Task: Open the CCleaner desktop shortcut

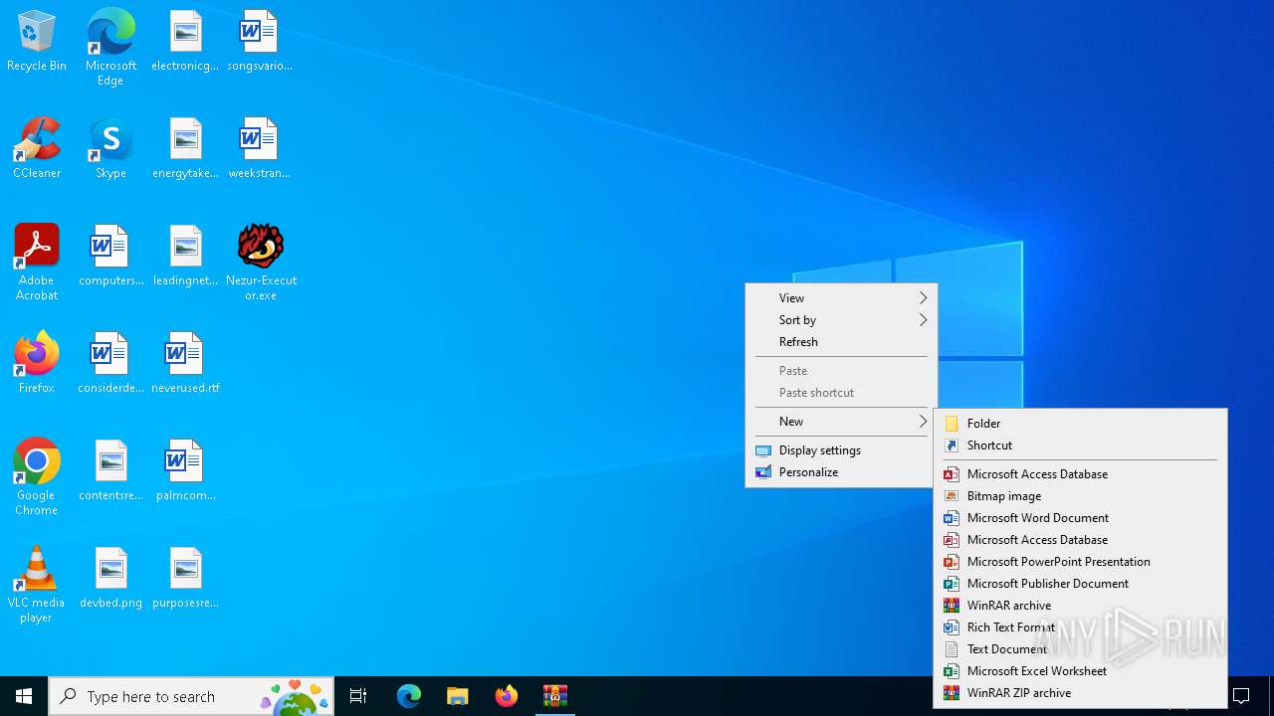Action: pos(37,149)
